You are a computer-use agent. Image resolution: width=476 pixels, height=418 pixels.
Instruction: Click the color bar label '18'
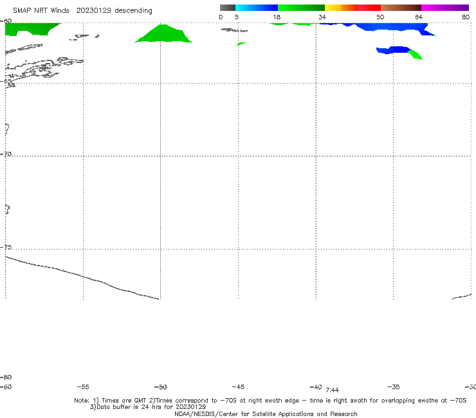click(x=277, y=17)
